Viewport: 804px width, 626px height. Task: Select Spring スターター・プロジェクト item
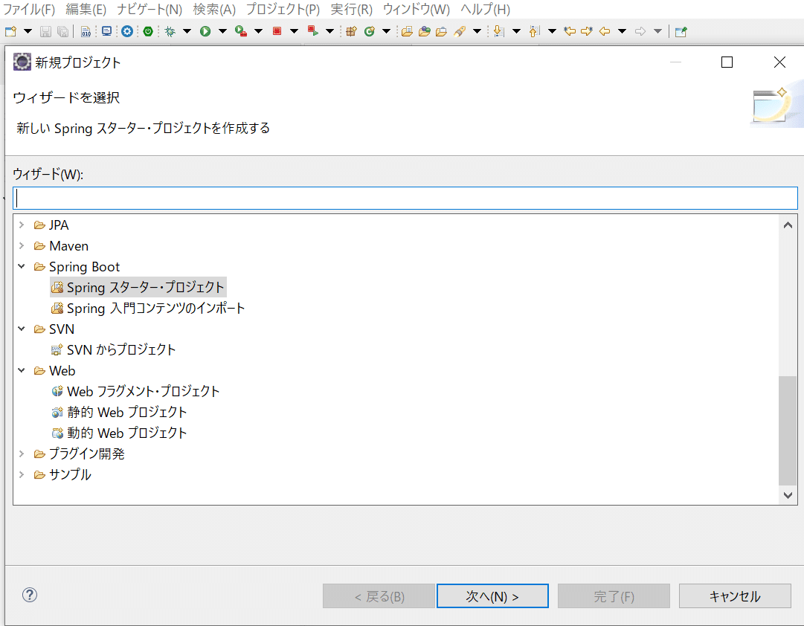coord(138,287)
